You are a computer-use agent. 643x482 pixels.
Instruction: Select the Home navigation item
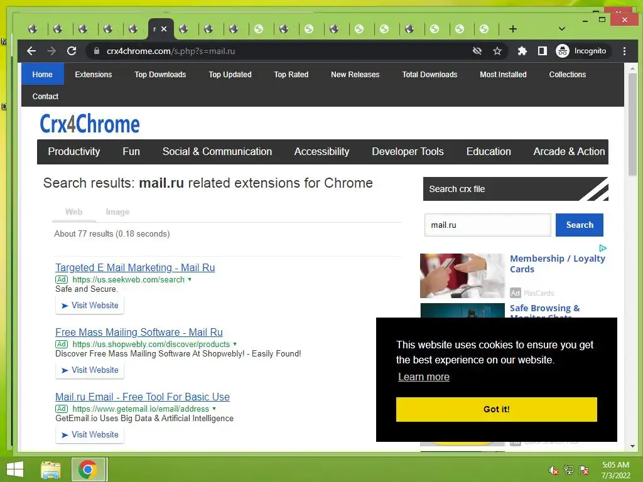click(42, 74)
